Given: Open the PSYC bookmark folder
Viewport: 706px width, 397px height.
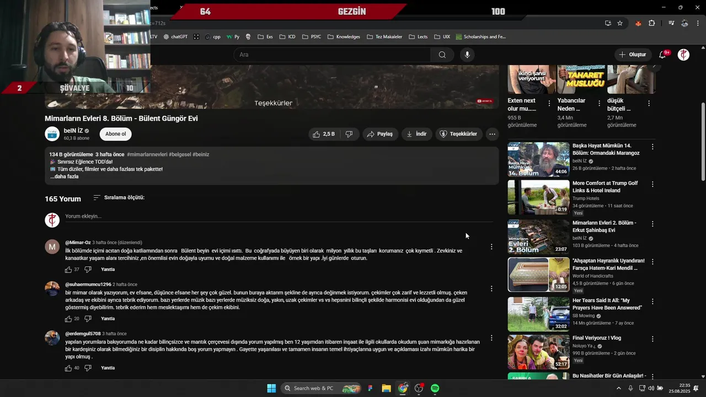Looking at the screenshot, I should pyautogui.click(x=311, y=37).
